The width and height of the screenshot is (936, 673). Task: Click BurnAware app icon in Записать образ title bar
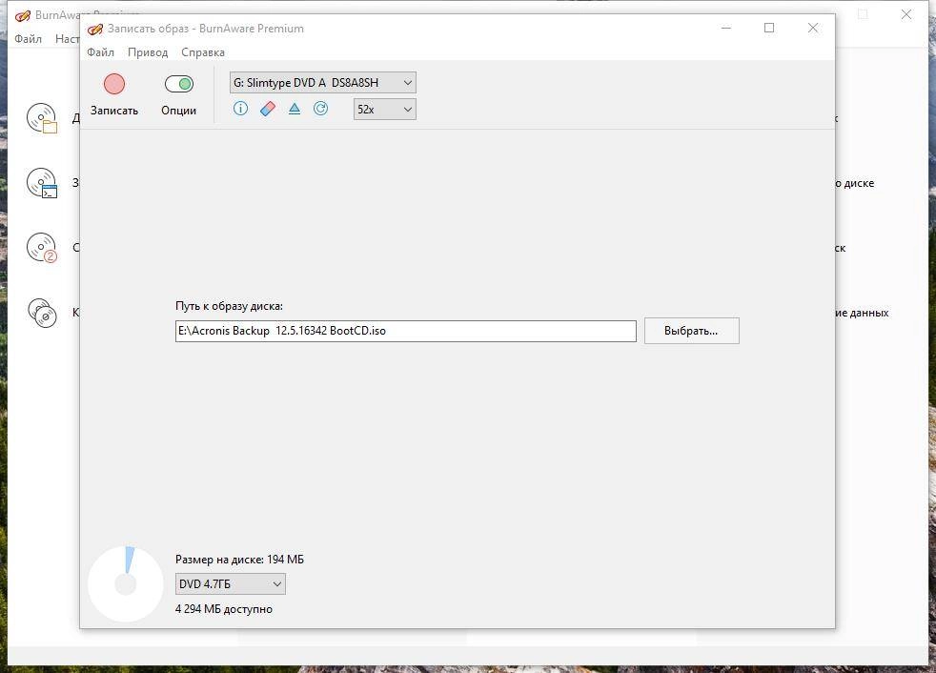pyautogui.click(x=95, y=29)
